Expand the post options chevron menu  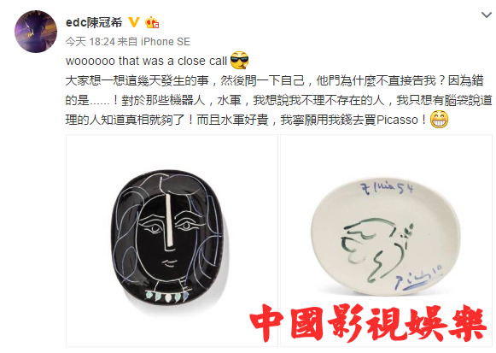[x=487, y=15]
